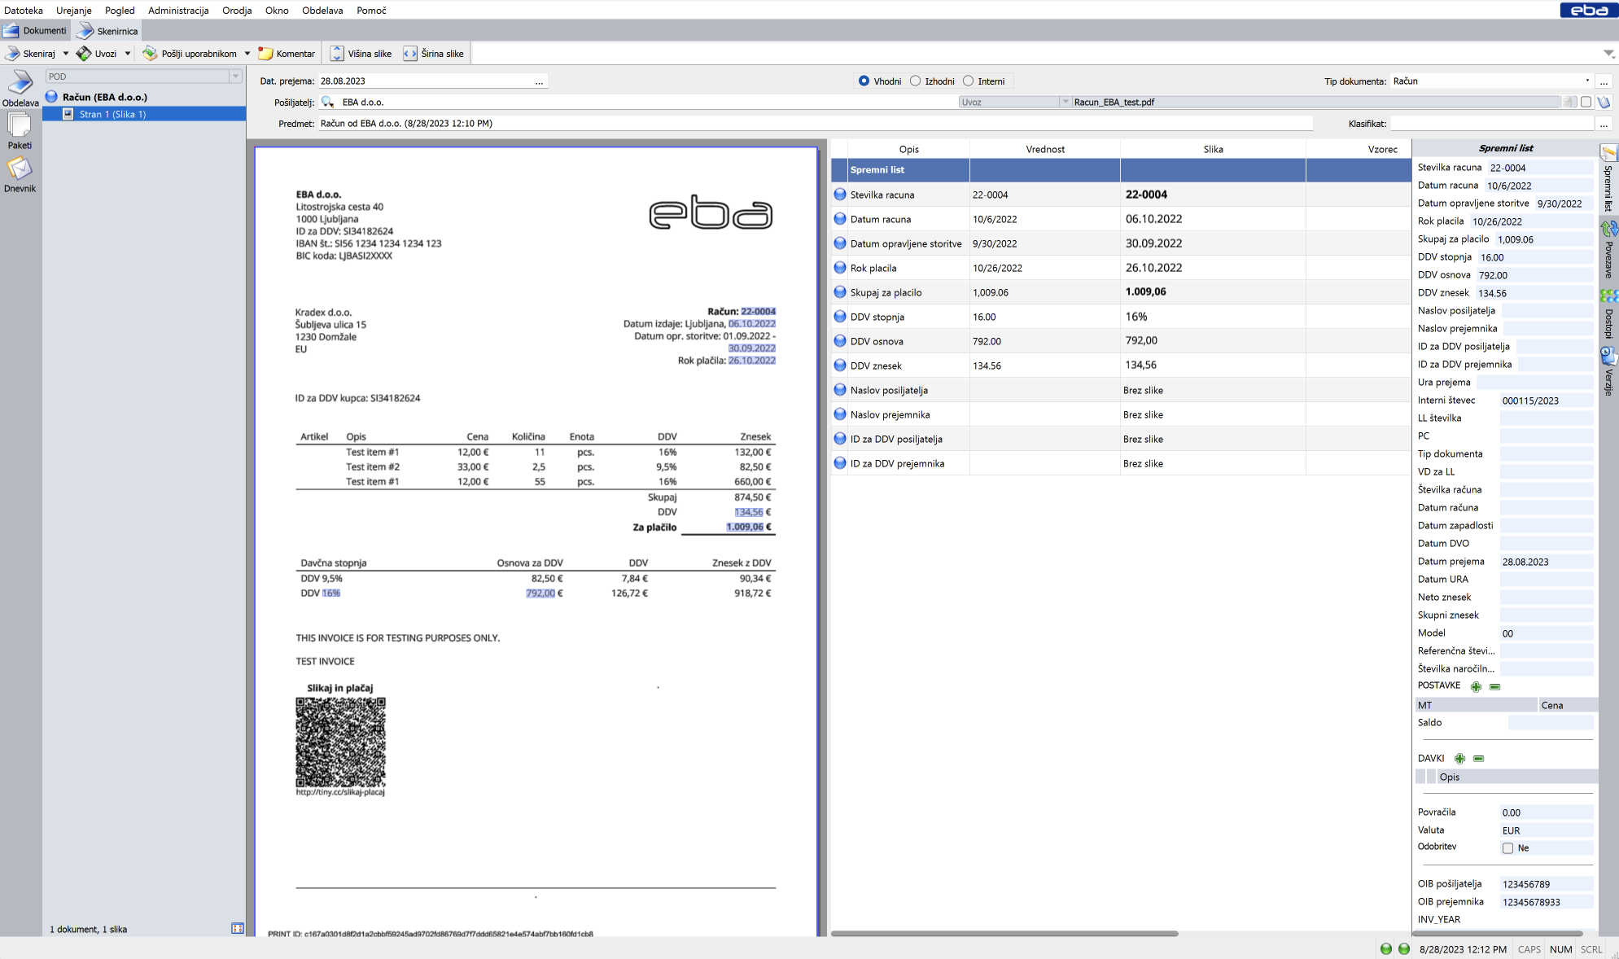Open the Administracija menu
Image resolution: width=1619 pixels, height=959 pixels.
click(178, 11)
